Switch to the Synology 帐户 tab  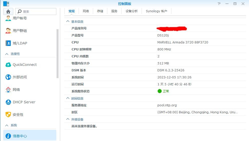click(156, 11)
